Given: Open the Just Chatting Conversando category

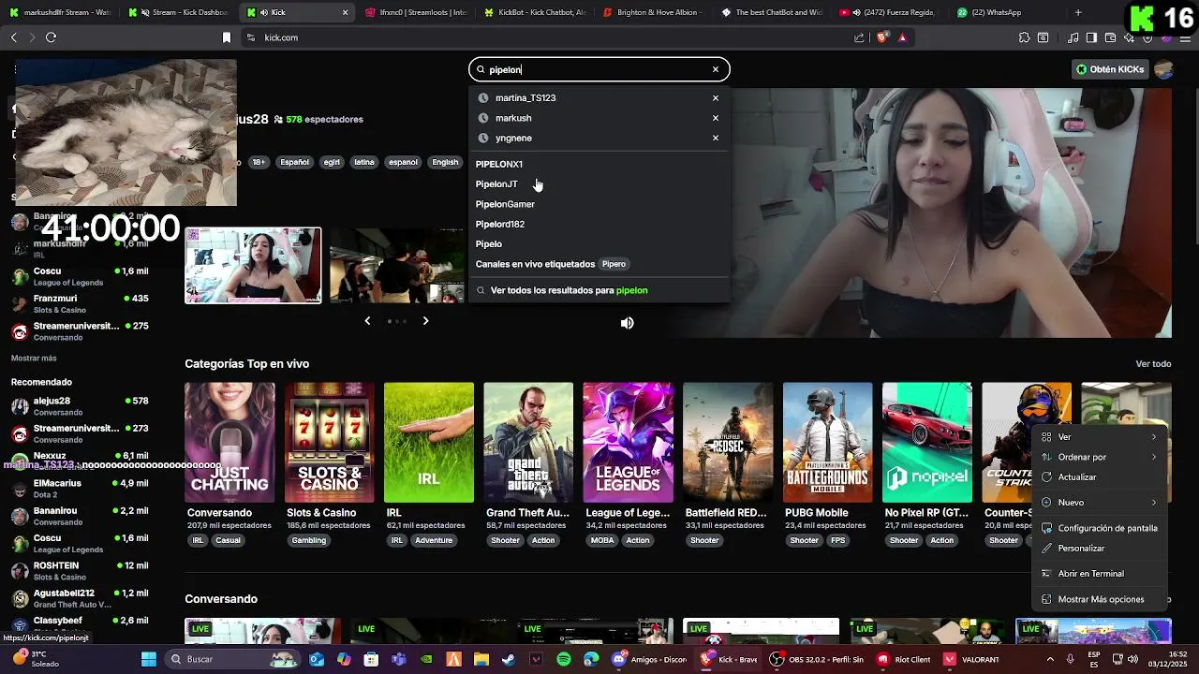Looking at the screenshot, I should click(229, 443).
